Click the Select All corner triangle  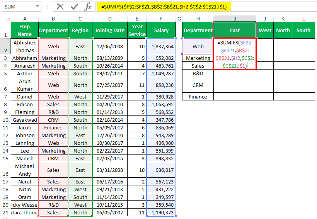5,19
